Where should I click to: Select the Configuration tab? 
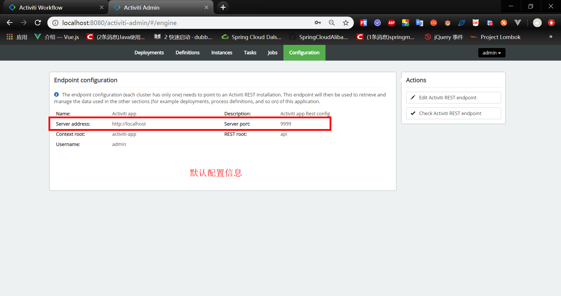point(304,53)
